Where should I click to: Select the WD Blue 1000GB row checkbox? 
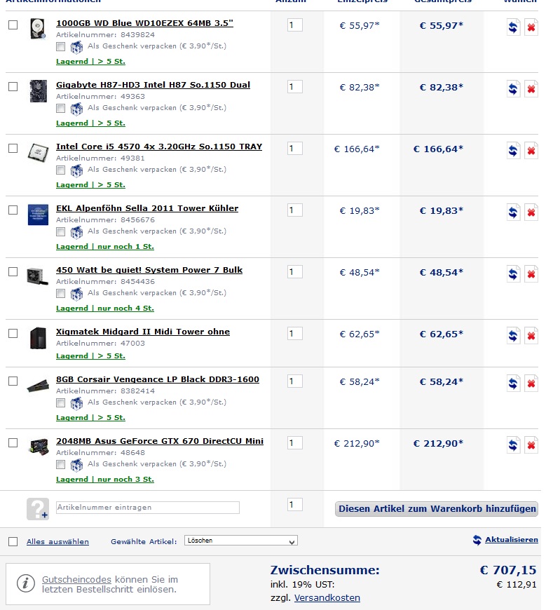(13, 25)
